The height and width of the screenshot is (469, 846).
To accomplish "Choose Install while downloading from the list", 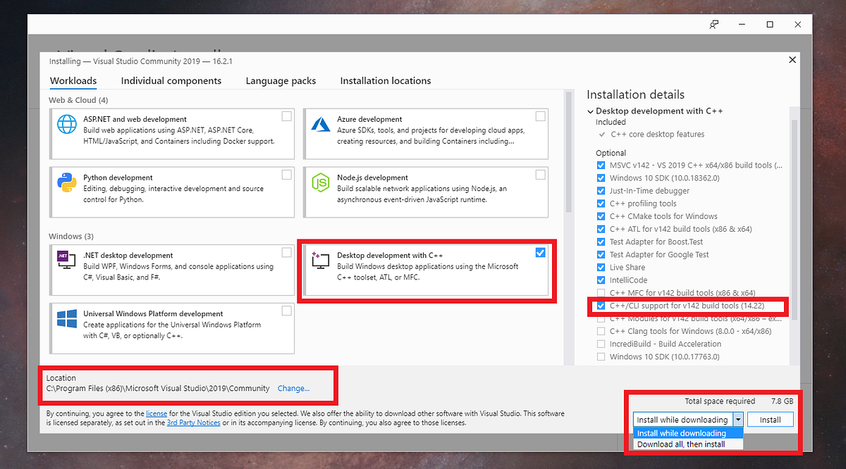I will pos(689,433).
